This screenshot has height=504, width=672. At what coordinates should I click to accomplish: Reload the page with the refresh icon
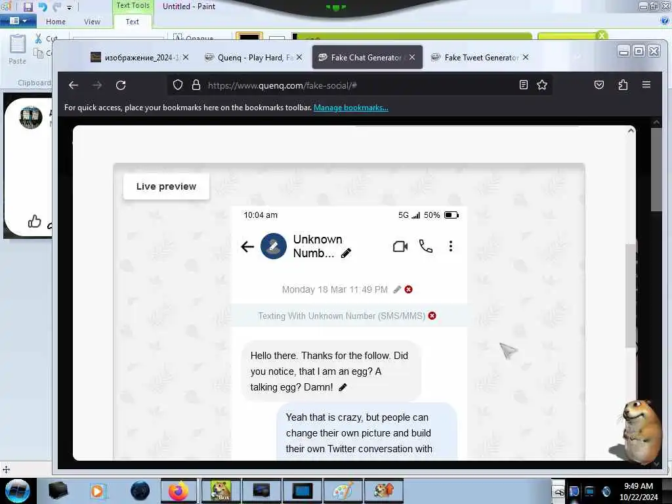pyautogui.click(x=121, y=85)
